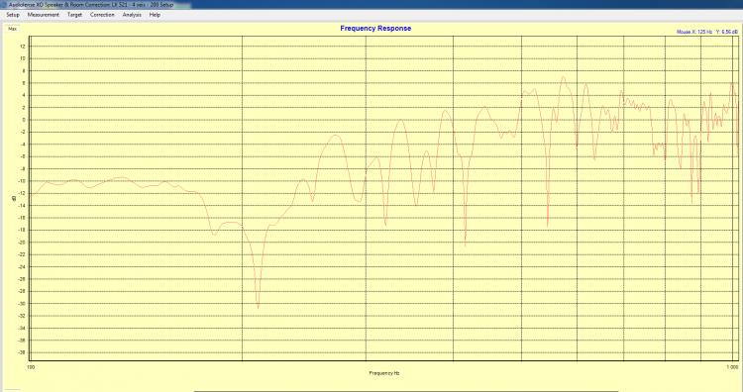Click the 0 dB label on the y-axis
The image size is (743, 392).
[x=23, y=120]
